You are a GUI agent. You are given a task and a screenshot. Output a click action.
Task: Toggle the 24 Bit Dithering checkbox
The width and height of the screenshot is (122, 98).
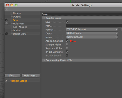point(67,52)
